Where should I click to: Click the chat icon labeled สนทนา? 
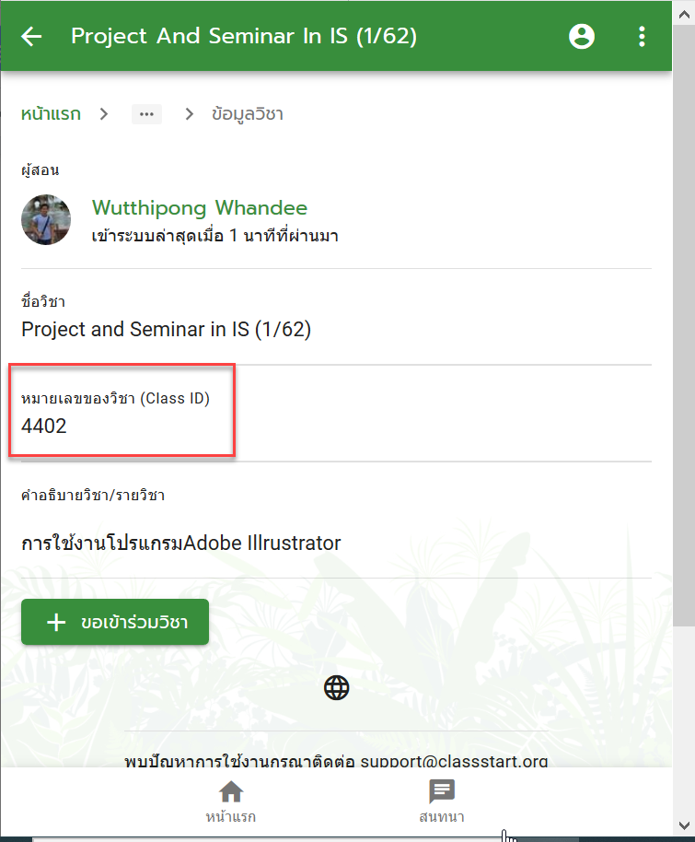(x=442, y=791)
